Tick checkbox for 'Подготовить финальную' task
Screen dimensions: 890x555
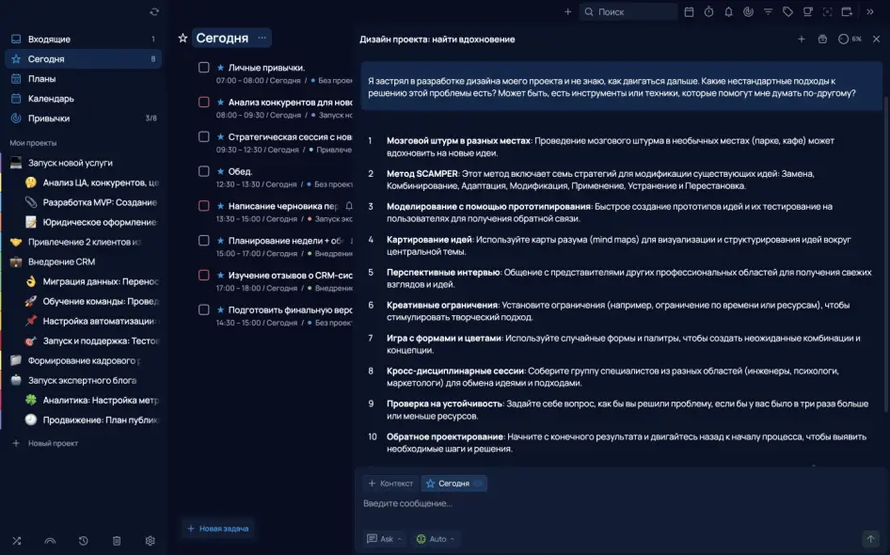203,309
